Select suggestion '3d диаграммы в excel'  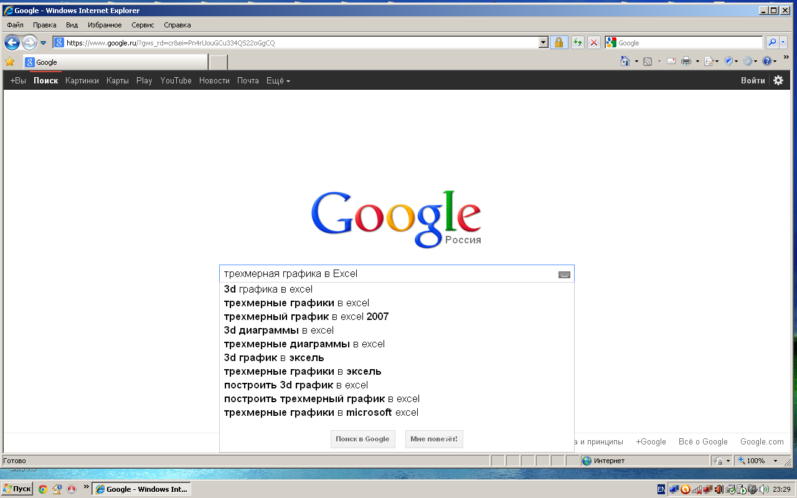coord(397,330)
